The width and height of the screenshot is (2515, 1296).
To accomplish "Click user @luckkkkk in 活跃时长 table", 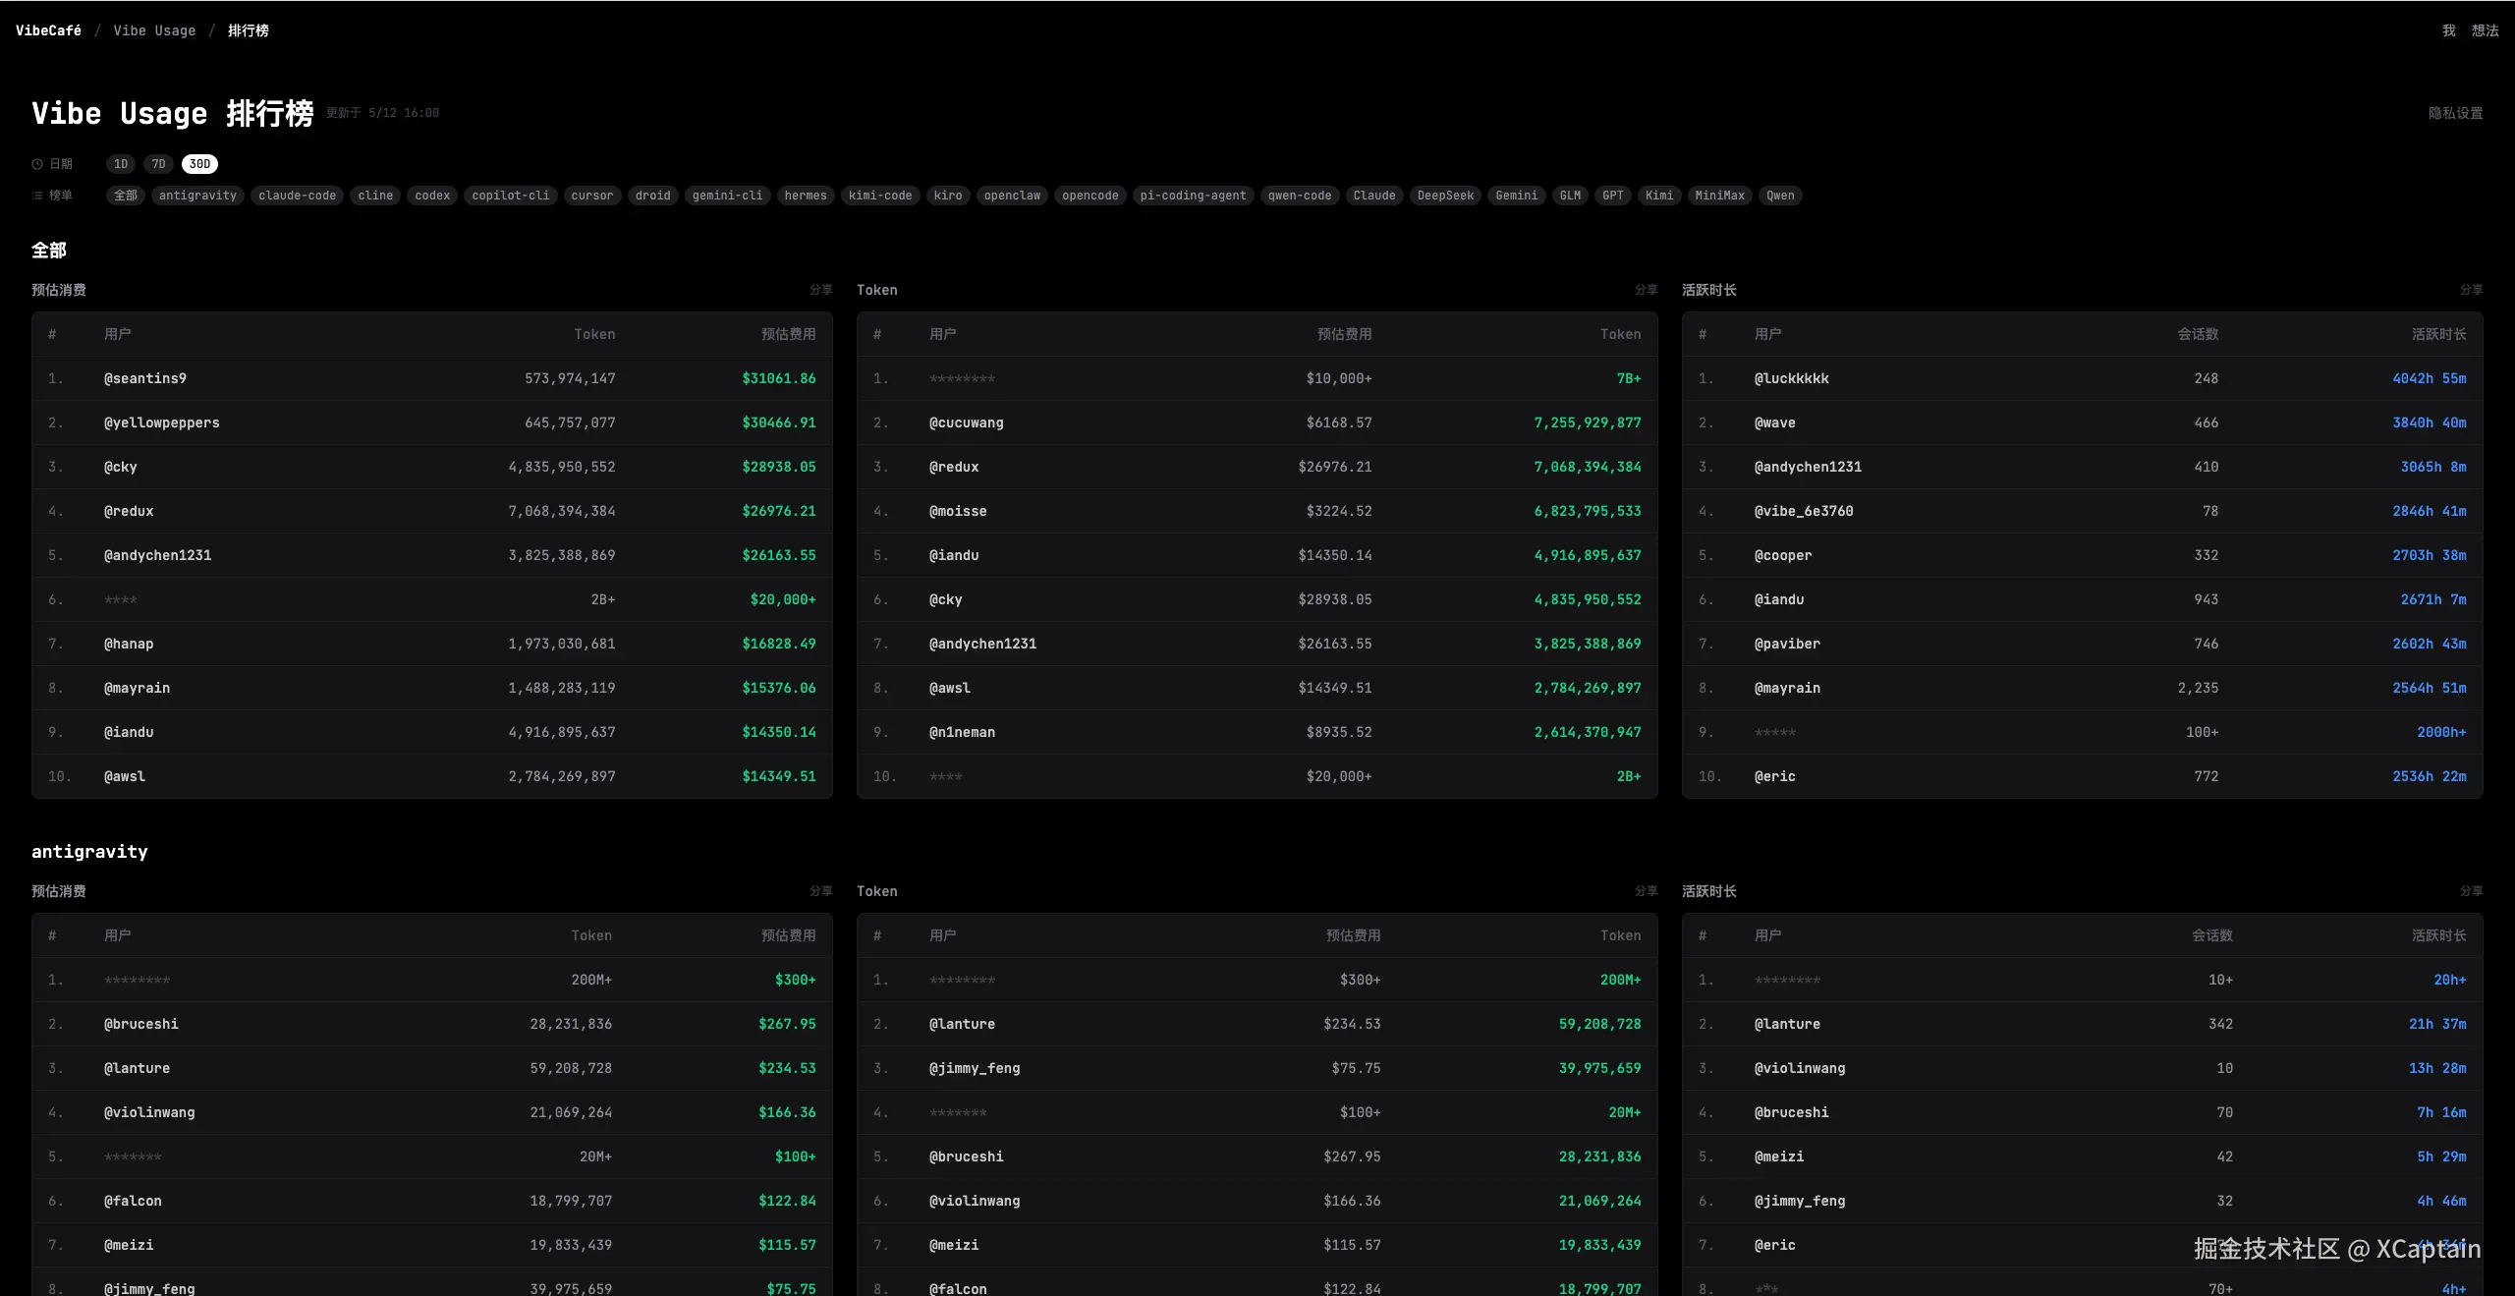I will (x=1791, y=378).
